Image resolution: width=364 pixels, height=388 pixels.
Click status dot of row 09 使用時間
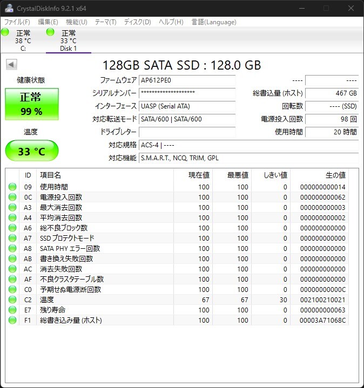(x=12, y=187)
